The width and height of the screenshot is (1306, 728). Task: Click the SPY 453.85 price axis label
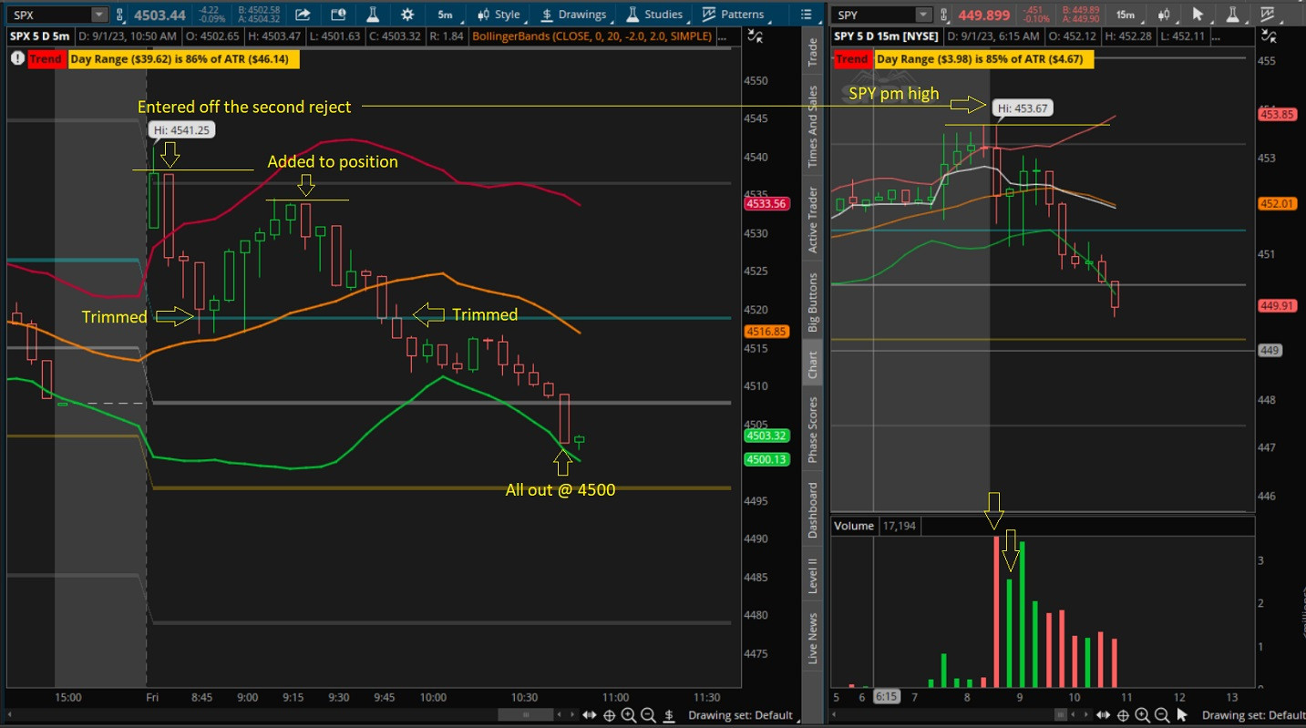(x=1277, y=114)
